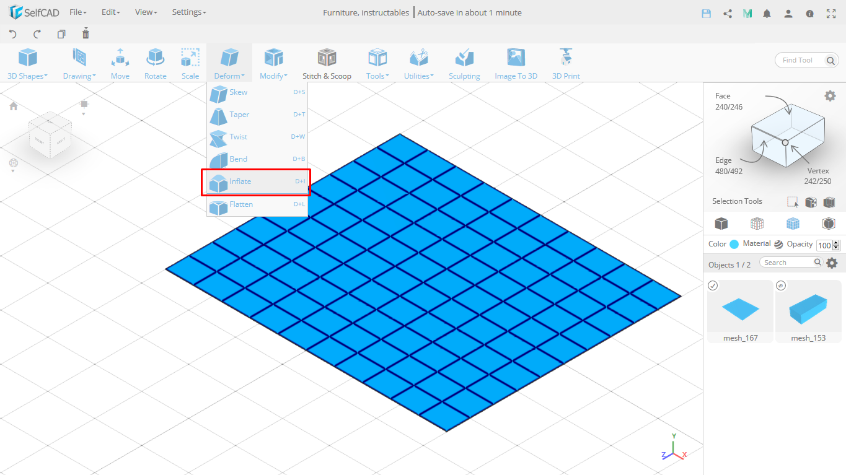Open the 3D Print tool
The height and width of the screenshot is (475, 846).
[x=566, y=64]
